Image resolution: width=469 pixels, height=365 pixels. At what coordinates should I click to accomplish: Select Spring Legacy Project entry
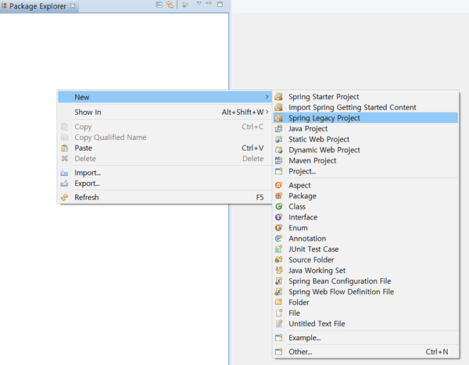(366, 118)
